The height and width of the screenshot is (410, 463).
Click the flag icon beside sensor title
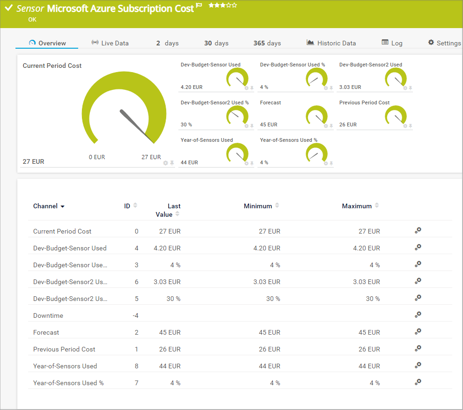pyautogui.click(x=199, y=6)
